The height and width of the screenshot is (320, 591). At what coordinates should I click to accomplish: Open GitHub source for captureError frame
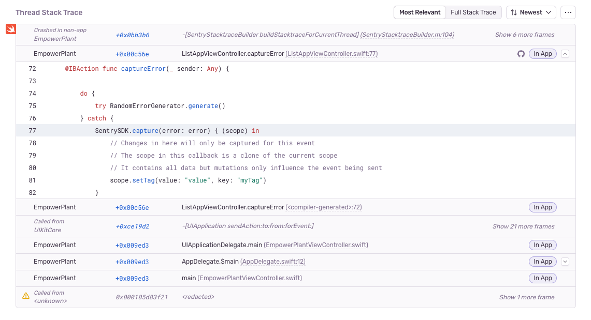(521, 53)
